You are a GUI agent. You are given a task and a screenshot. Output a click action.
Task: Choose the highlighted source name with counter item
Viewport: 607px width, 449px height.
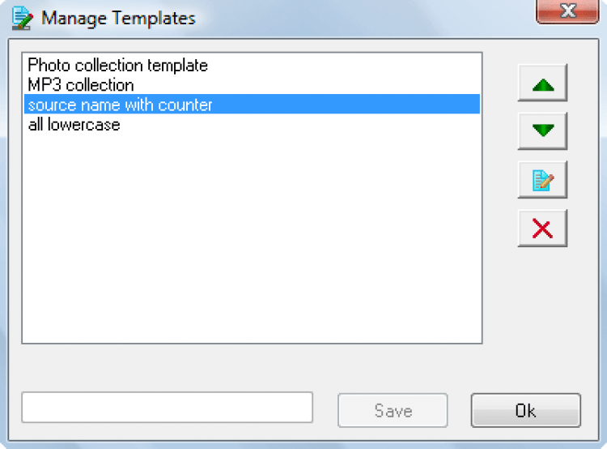(252, 105)
